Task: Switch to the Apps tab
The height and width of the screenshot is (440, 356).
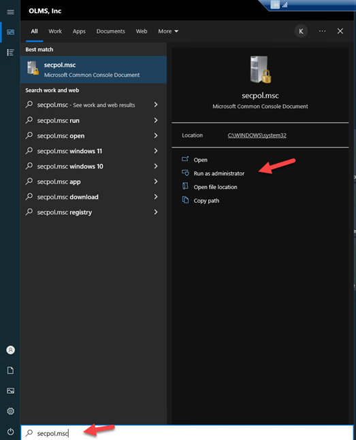Action: pos(79,31)
